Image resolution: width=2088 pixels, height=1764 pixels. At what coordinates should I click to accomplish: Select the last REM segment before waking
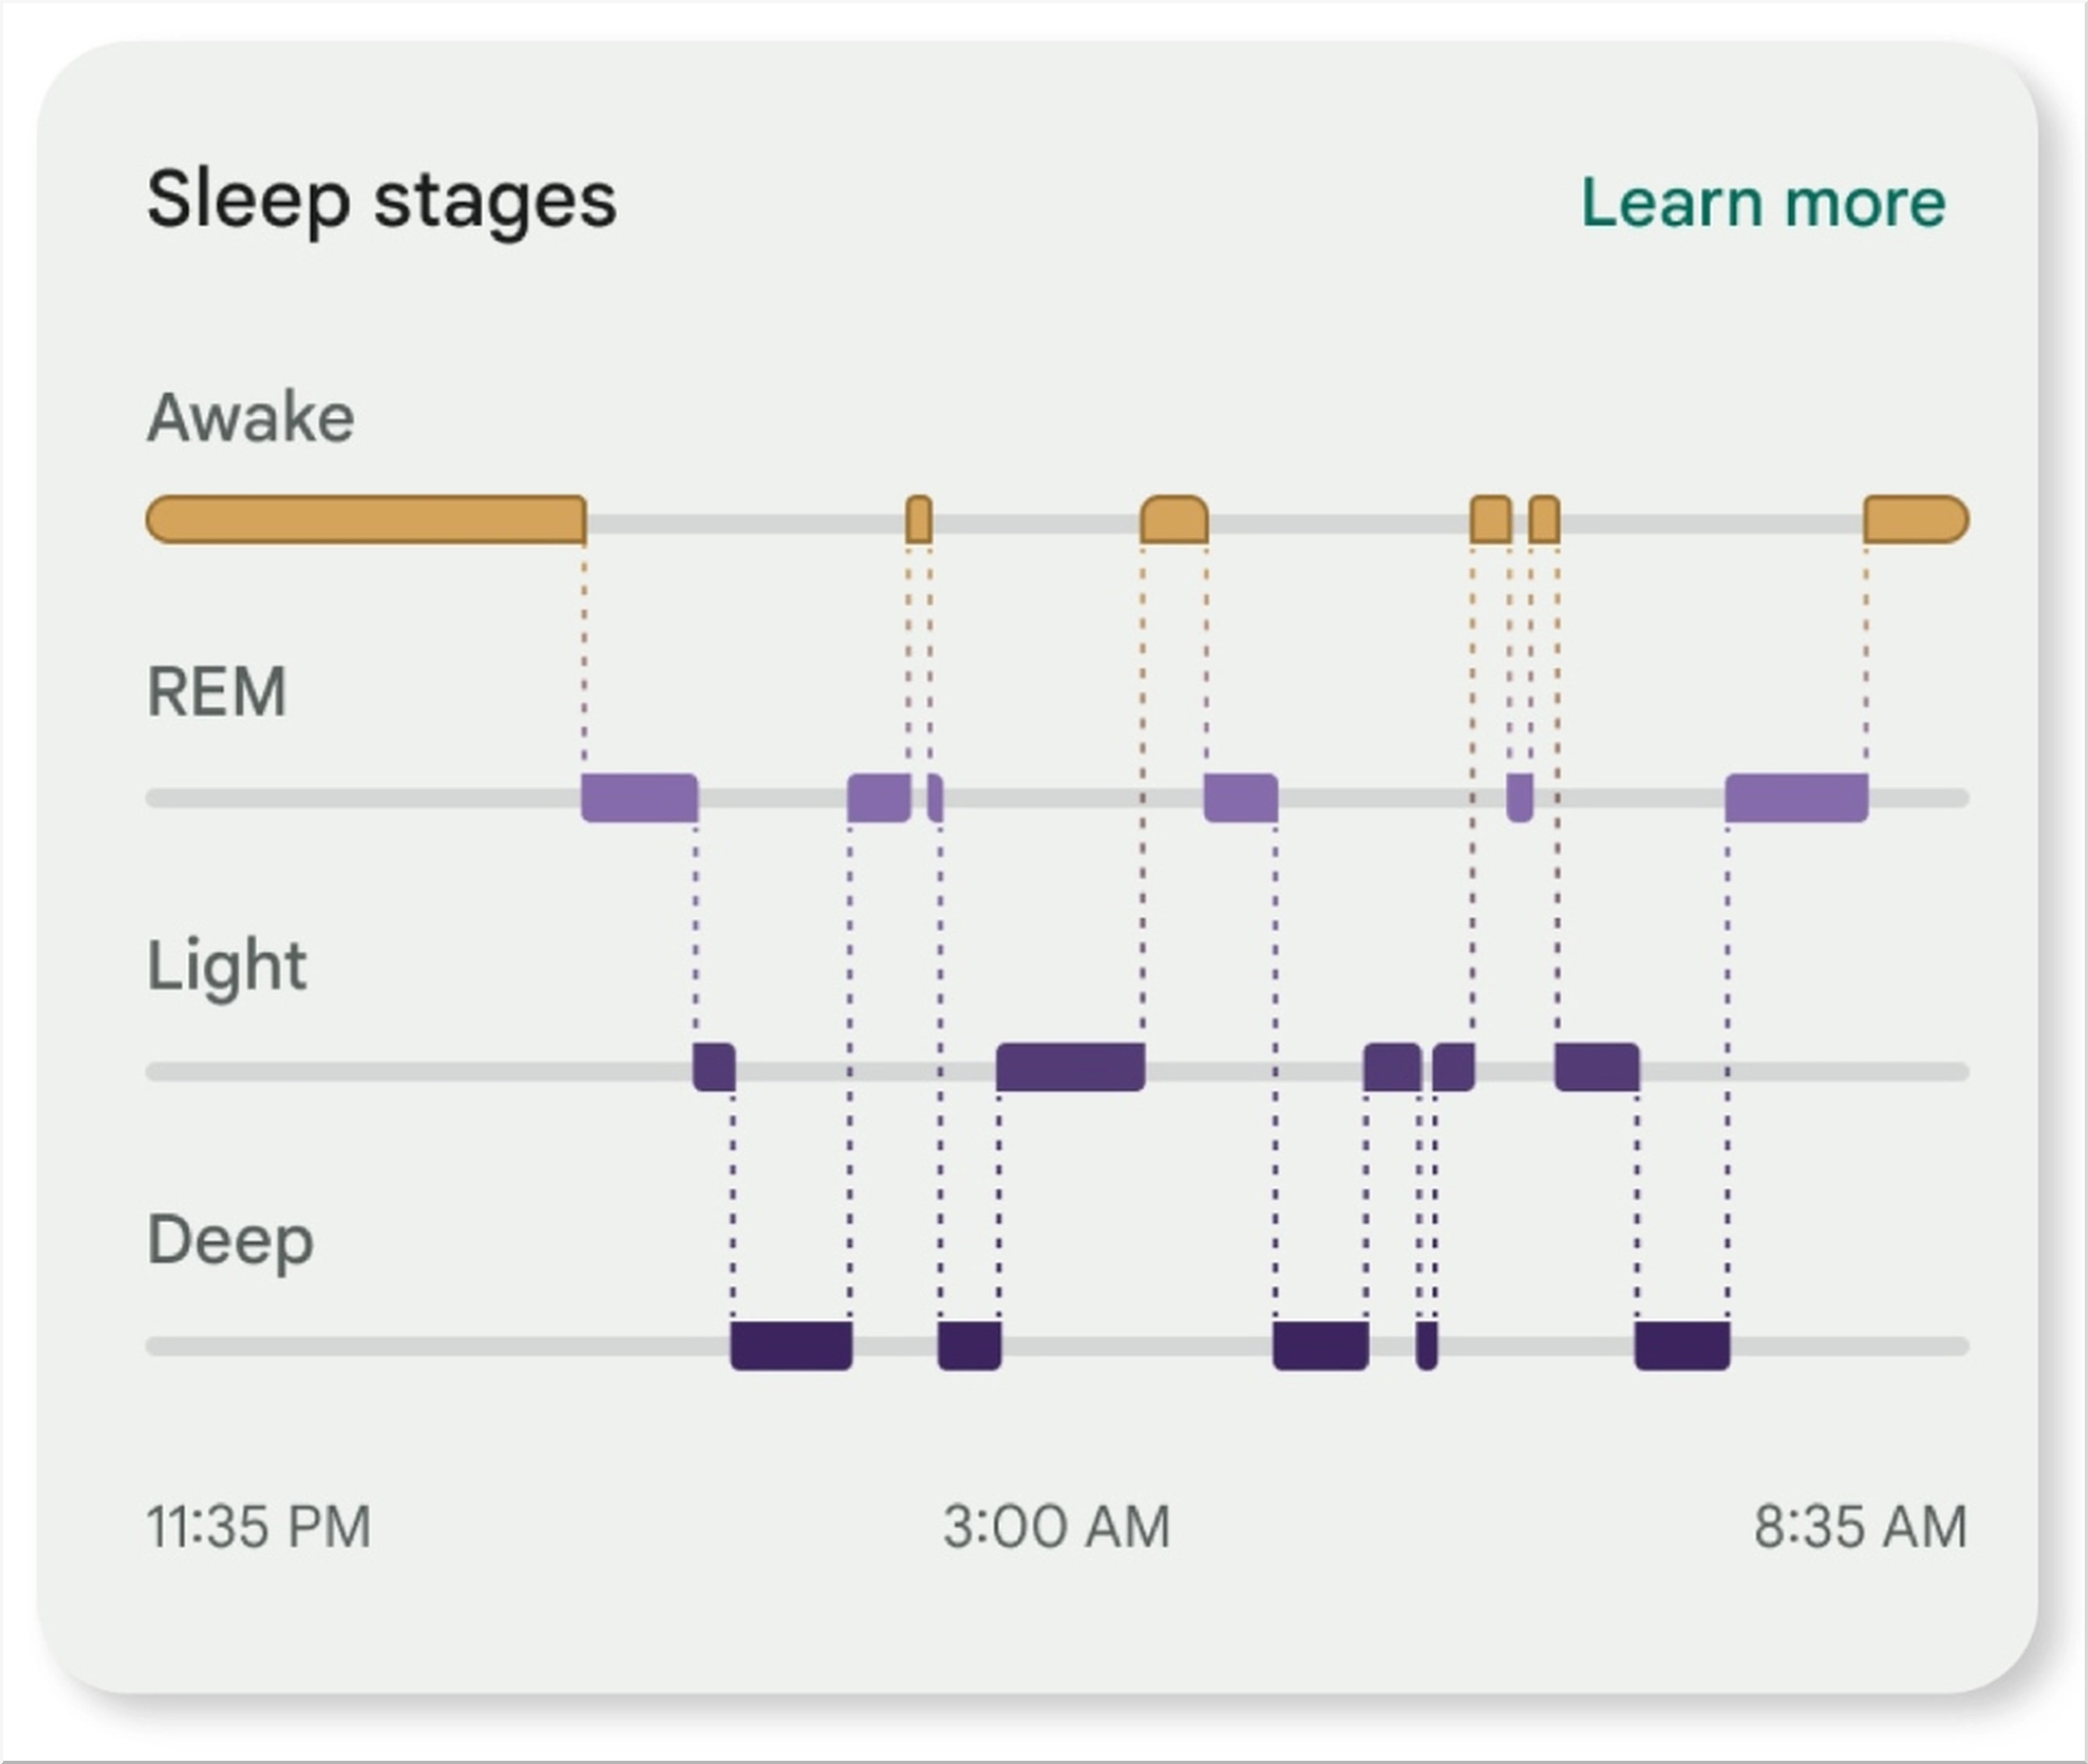coord(1796,798)
